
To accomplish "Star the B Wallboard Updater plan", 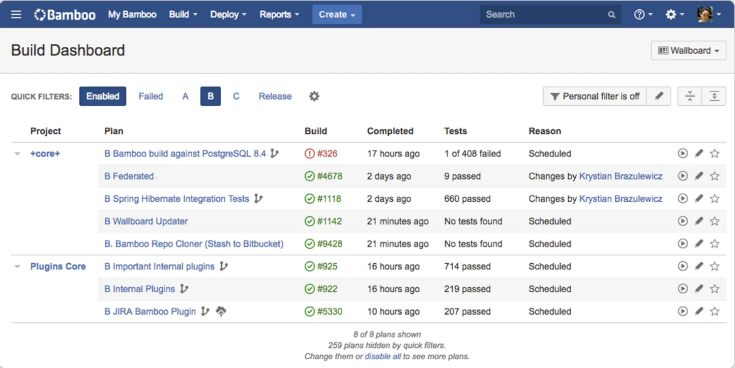I will 715,221.
